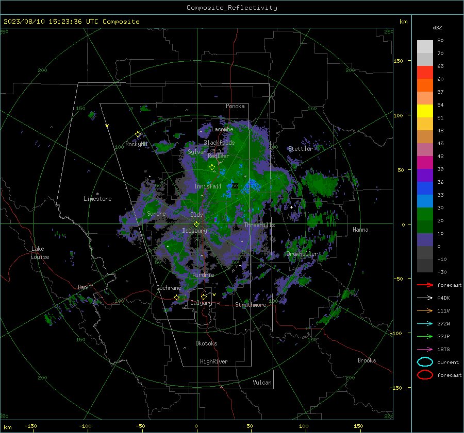Click the Sundre town label
This screenshot has width=464, height=433.
156,214
